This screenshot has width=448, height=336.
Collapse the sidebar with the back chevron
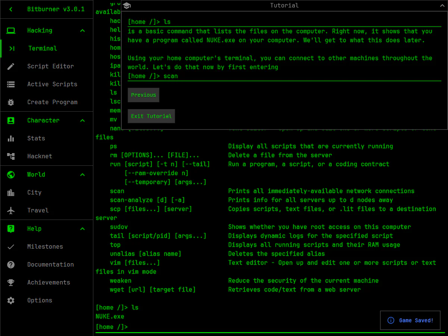pyautogui.click(x=11, y=9)
